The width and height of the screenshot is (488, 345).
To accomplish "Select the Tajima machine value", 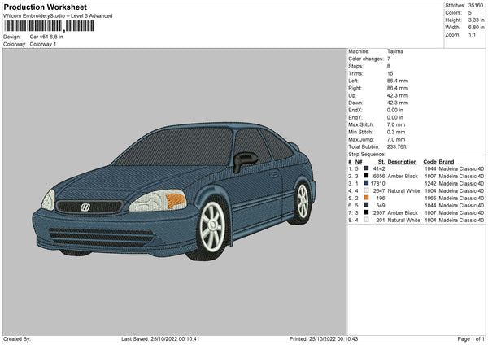I will click(397, 51).
